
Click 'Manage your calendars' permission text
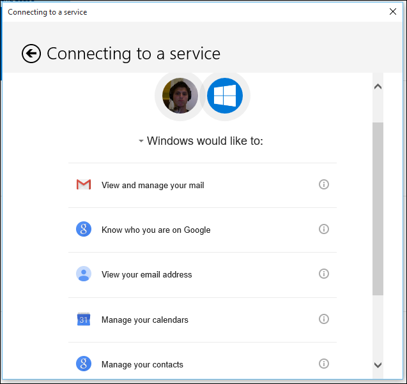144,320
